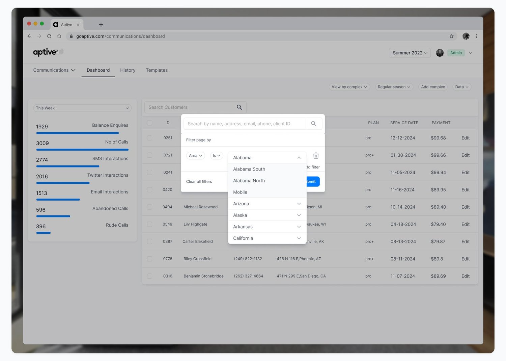Click the PAYMENT column header

pos(441,123)
